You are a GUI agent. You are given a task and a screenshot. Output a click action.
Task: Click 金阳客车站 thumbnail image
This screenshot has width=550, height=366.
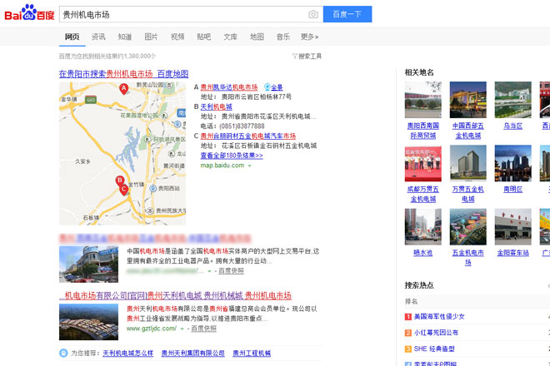[512, 226]
